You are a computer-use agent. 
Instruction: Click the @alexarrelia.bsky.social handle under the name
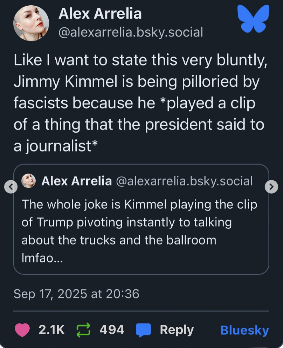click(x=130, y=32)
